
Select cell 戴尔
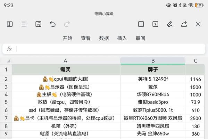click(x=153, y=87)
